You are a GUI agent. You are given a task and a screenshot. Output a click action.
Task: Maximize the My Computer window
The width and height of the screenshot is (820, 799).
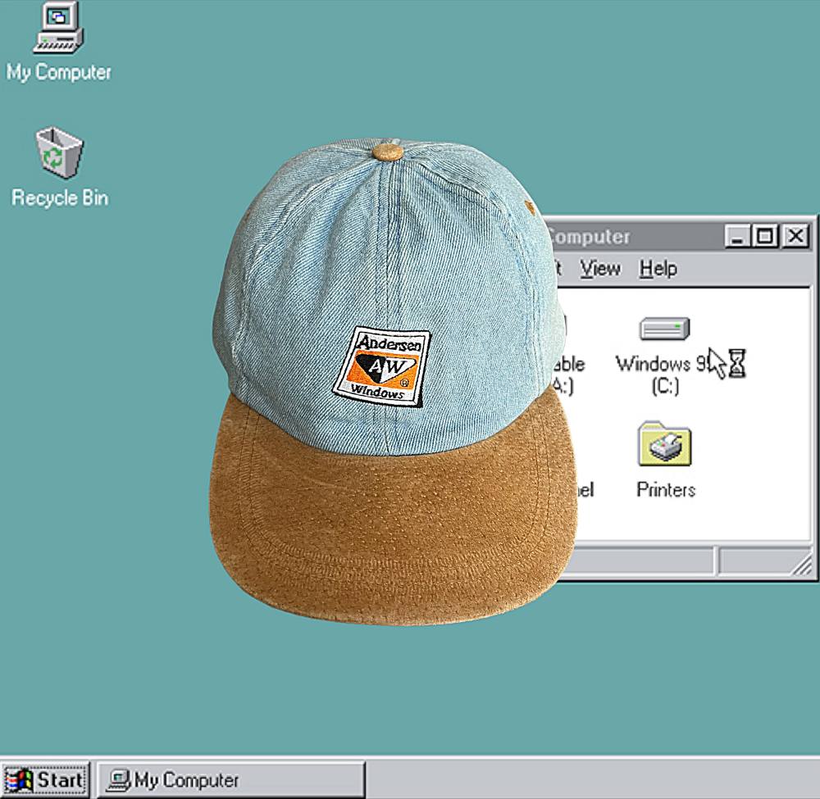765,237
